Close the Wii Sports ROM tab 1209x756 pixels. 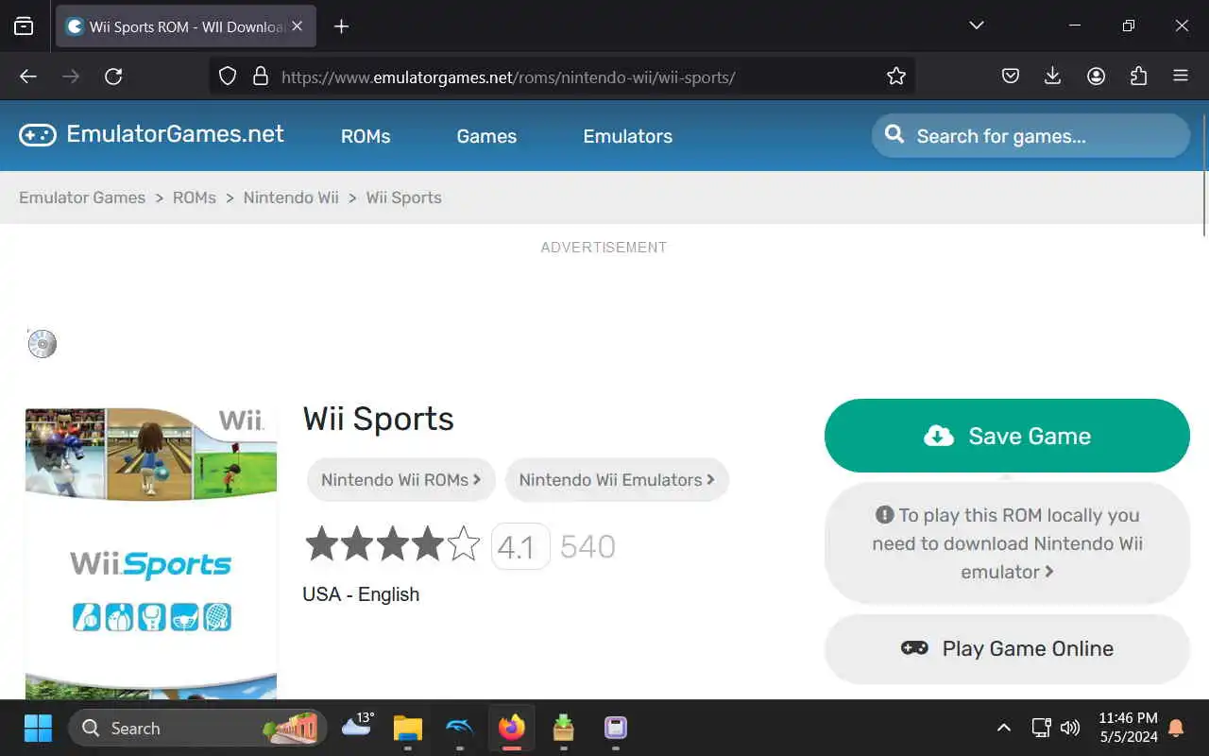[x=297, y=26]
